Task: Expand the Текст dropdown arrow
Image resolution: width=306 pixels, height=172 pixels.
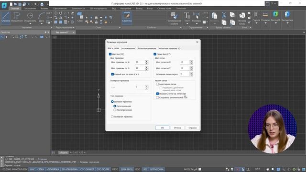Action: [x=187, y=23]
